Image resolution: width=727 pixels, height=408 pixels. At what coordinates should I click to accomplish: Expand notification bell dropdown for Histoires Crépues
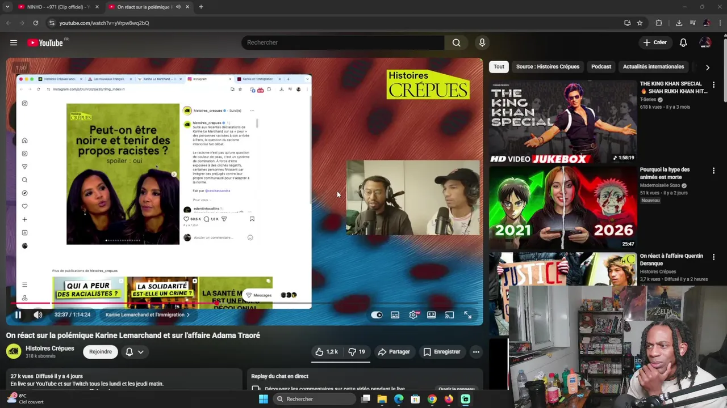(x=140, y=352)
